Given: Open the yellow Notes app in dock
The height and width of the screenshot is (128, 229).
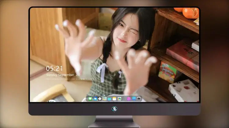Looking at the screenshot, I should [x=114, y=99].
